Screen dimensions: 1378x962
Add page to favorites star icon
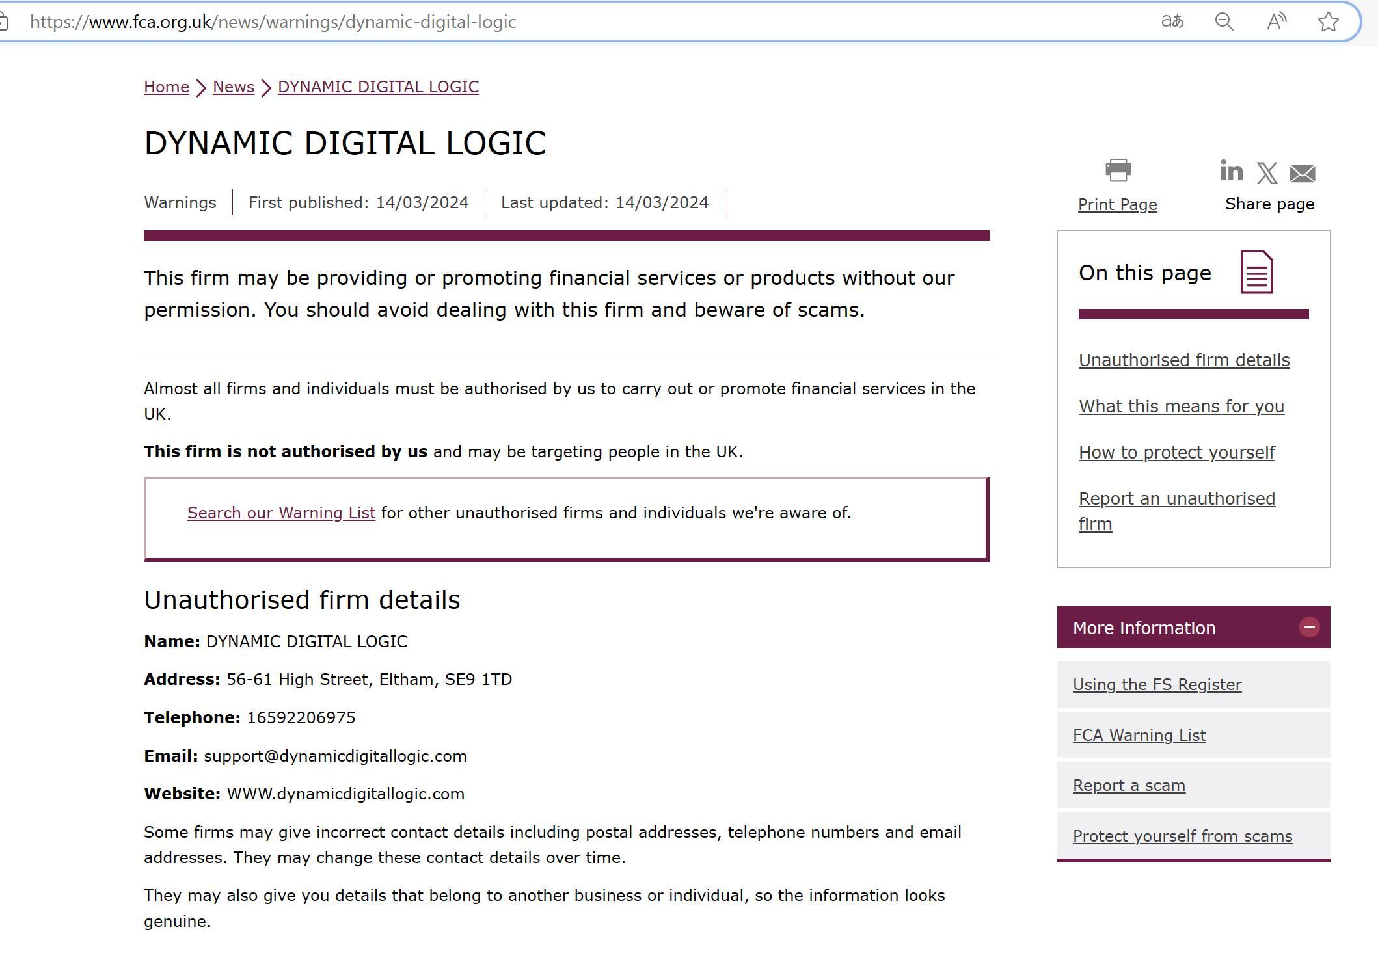(x=1328, y=21)
